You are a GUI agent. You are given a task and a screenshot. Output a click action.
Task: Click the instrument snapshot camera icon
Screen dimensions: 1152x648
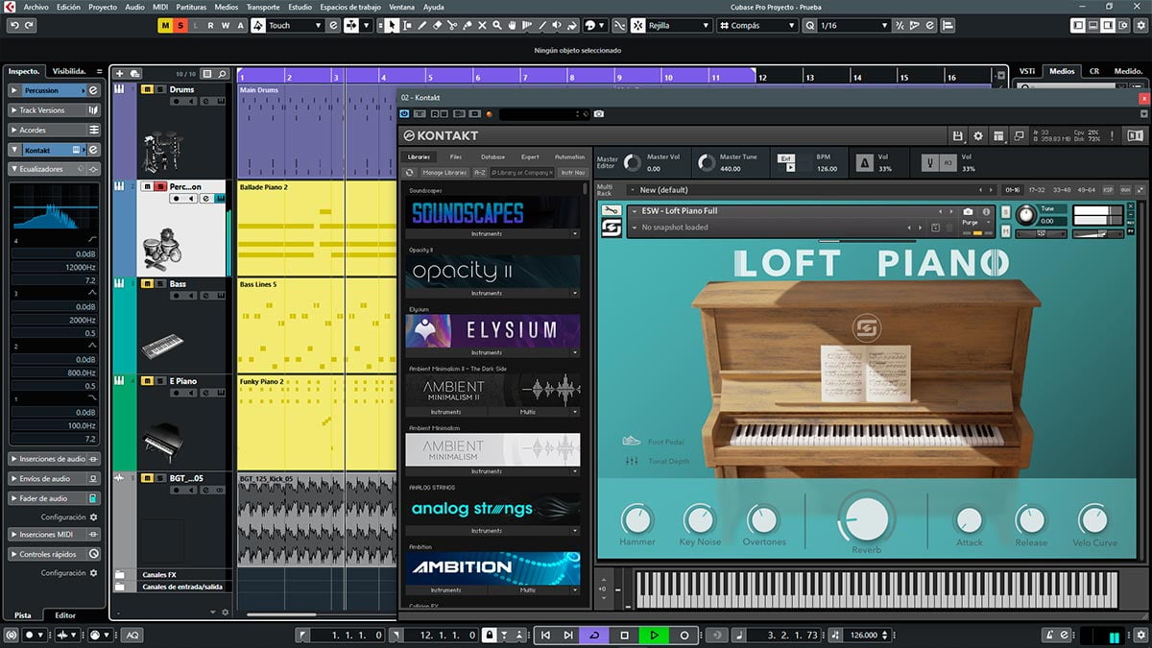(x=968, y=211)
